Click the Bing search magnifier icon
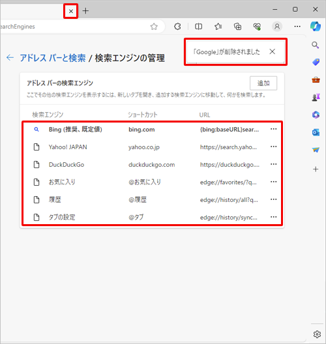Viewport: 326px width, 344px height. [x=37, y=130]
